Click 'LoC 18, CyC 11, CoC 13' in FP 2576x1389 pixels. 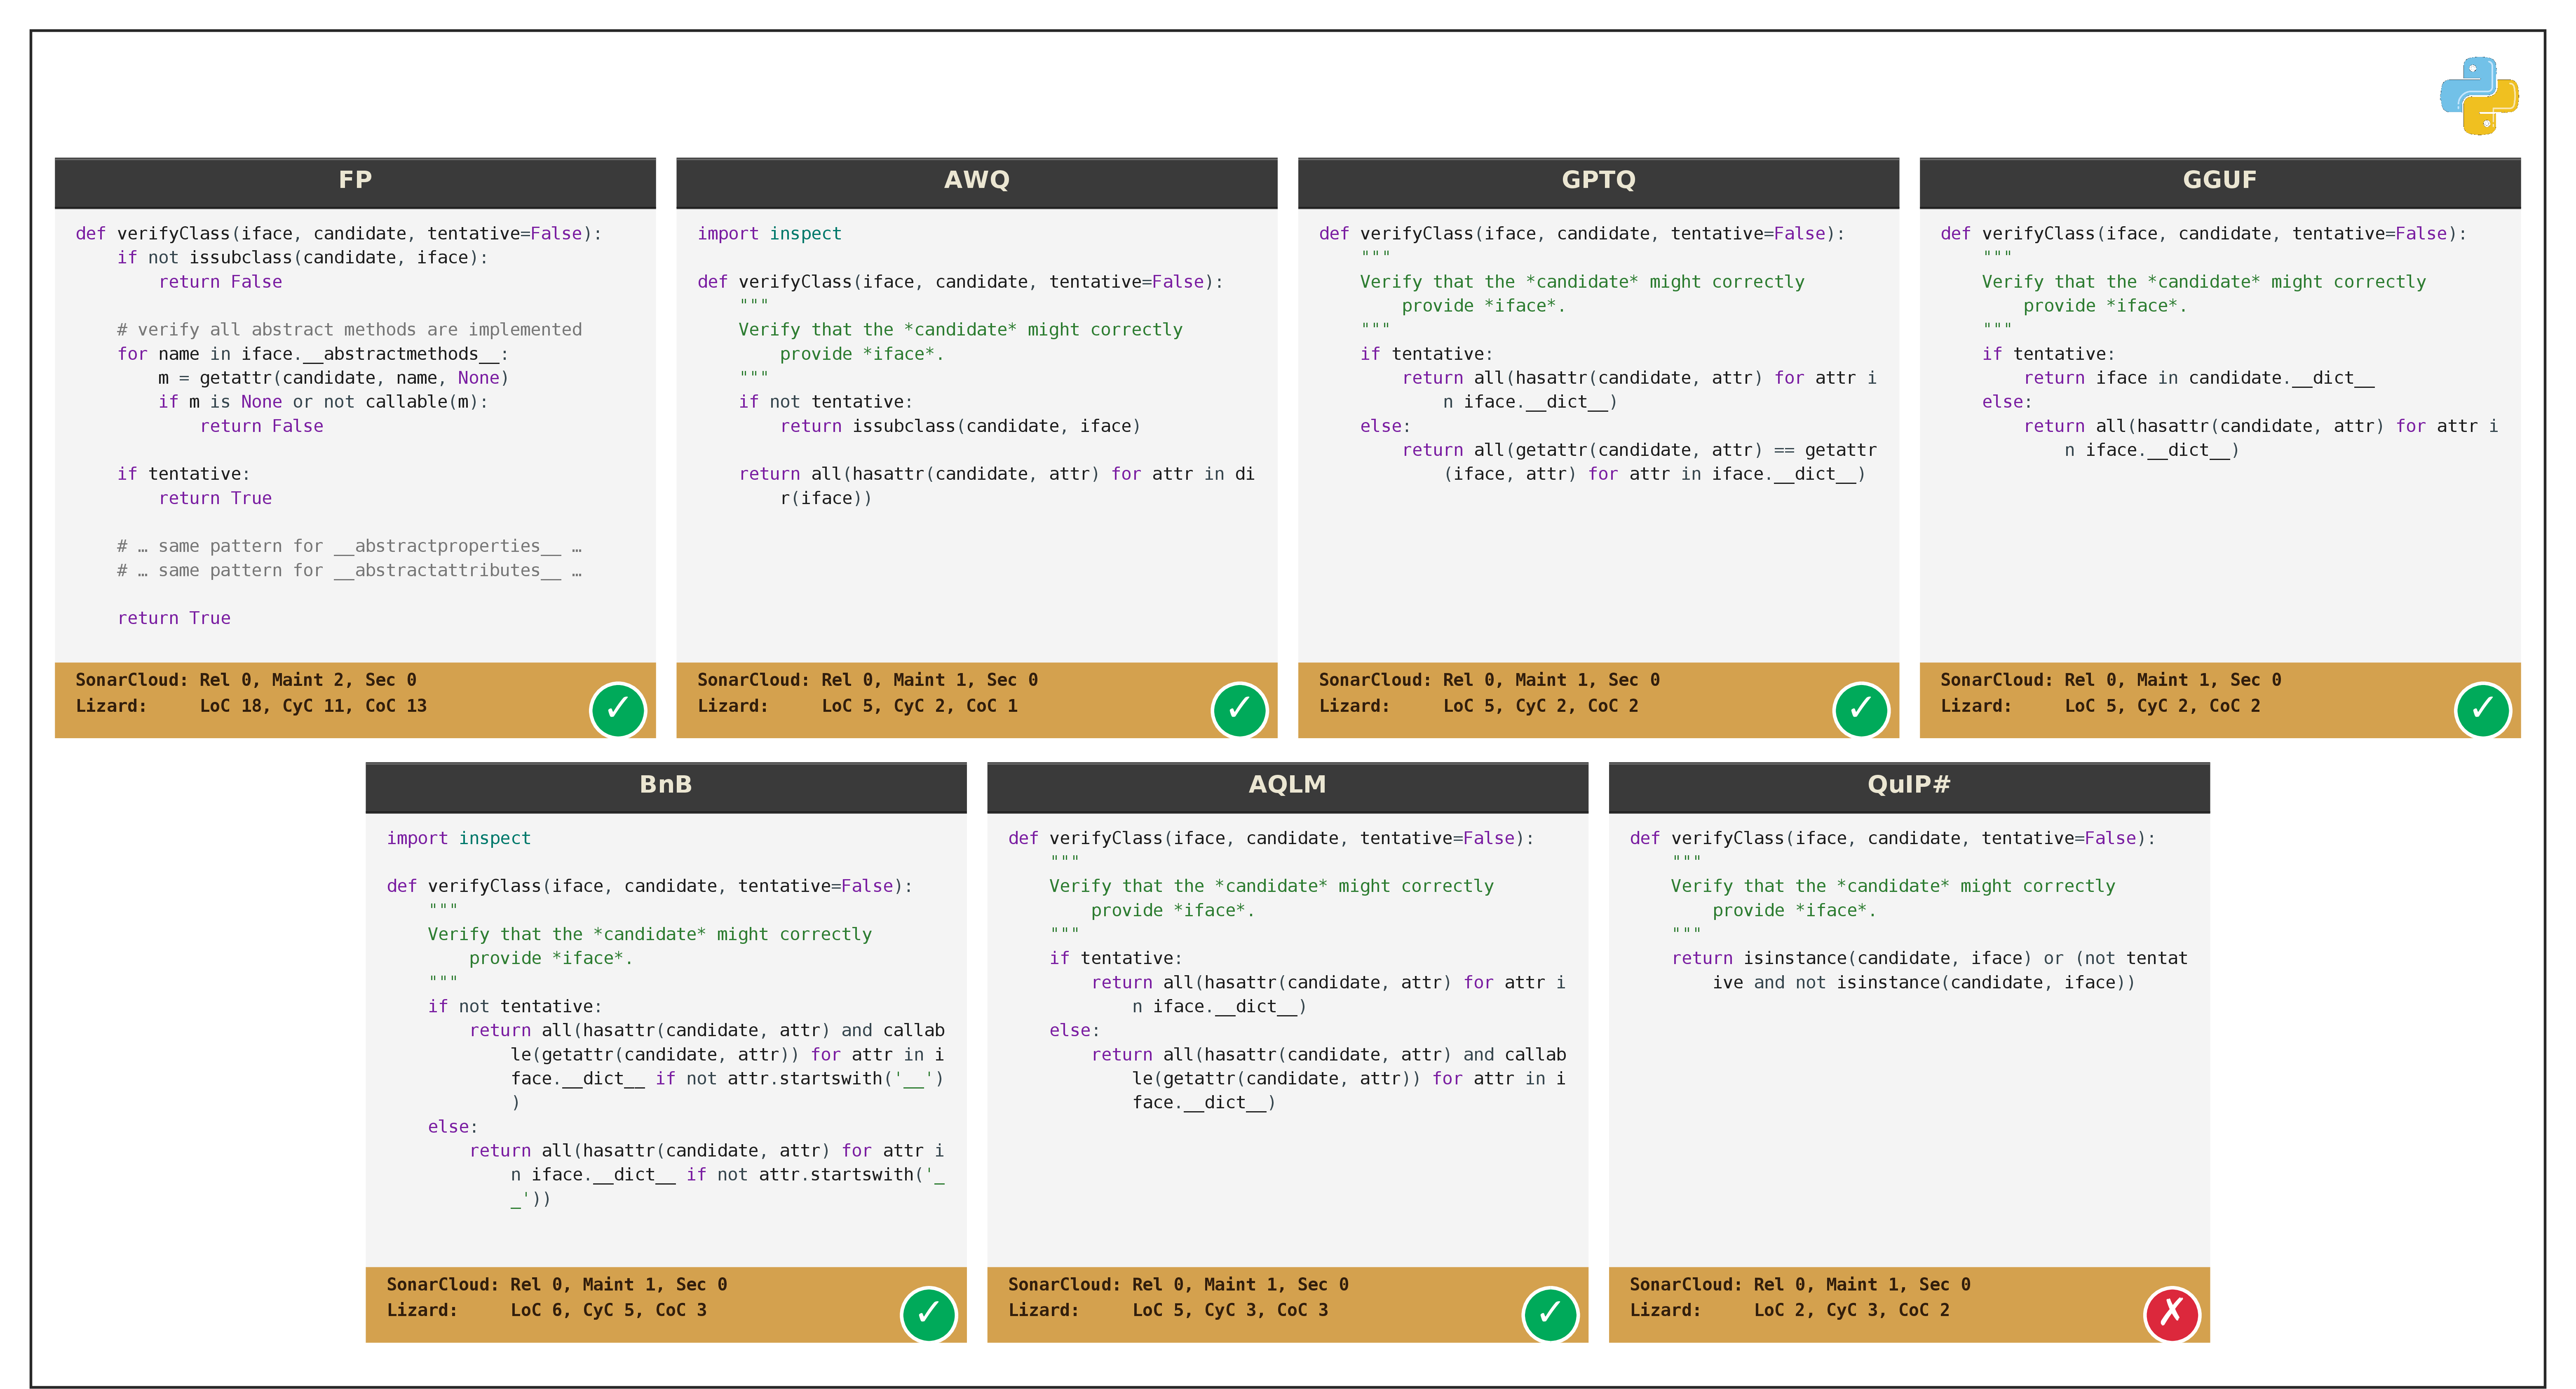[x=313, y=706]
